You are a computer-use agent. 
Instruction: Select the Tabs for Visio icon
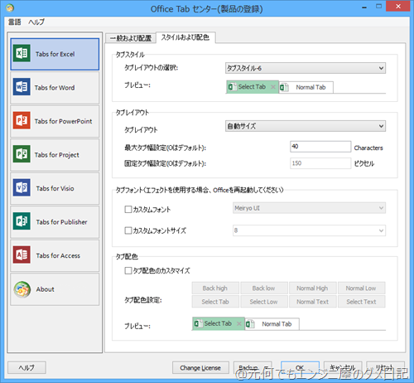tap(22, 187)
